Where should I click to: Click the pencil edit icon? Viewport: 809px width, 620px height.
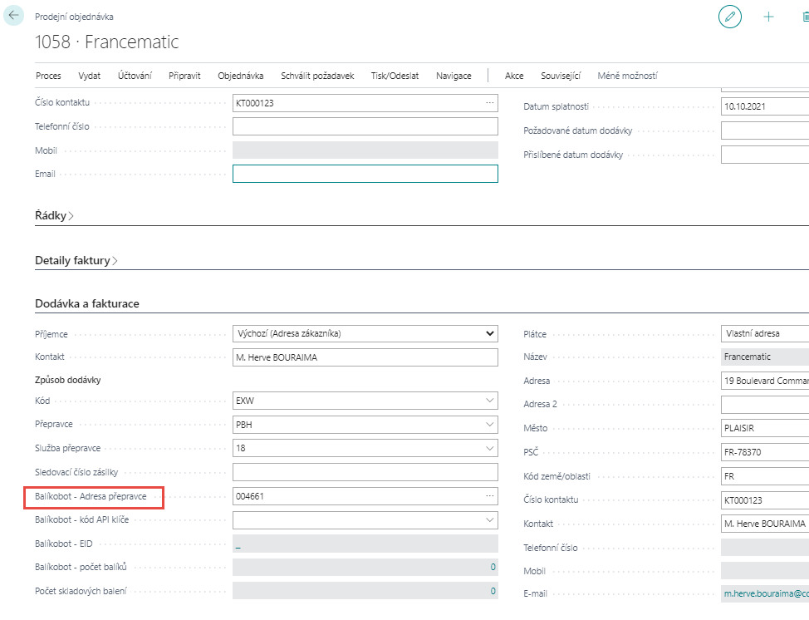point(730,17)
